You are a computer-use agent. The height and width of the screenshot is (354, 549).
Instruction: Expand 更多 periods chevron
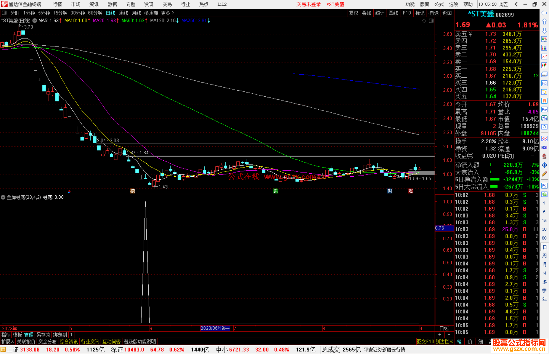(x=173, y=13)
